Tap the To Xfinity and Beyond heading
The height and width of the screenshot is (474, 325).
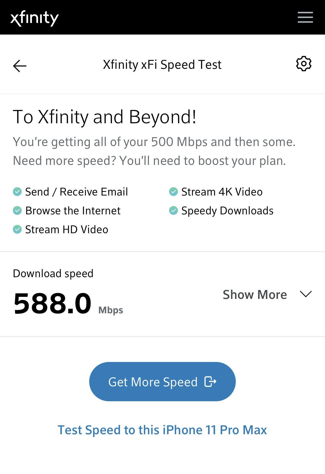(x=104, y=117)
